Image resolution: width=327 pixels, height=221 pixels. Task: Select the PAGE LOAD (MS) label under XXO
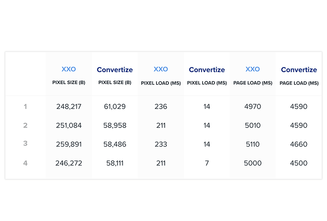click(253, 83)
